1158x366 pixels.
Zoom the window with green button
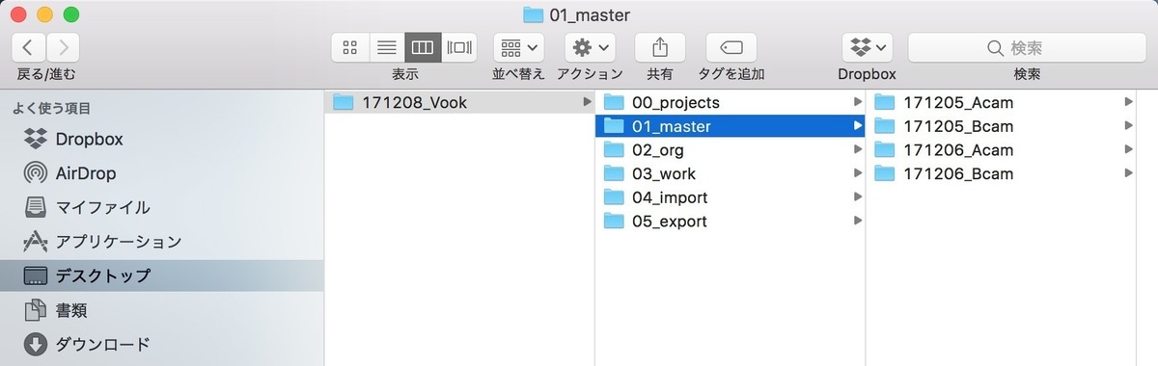point(70,15)
